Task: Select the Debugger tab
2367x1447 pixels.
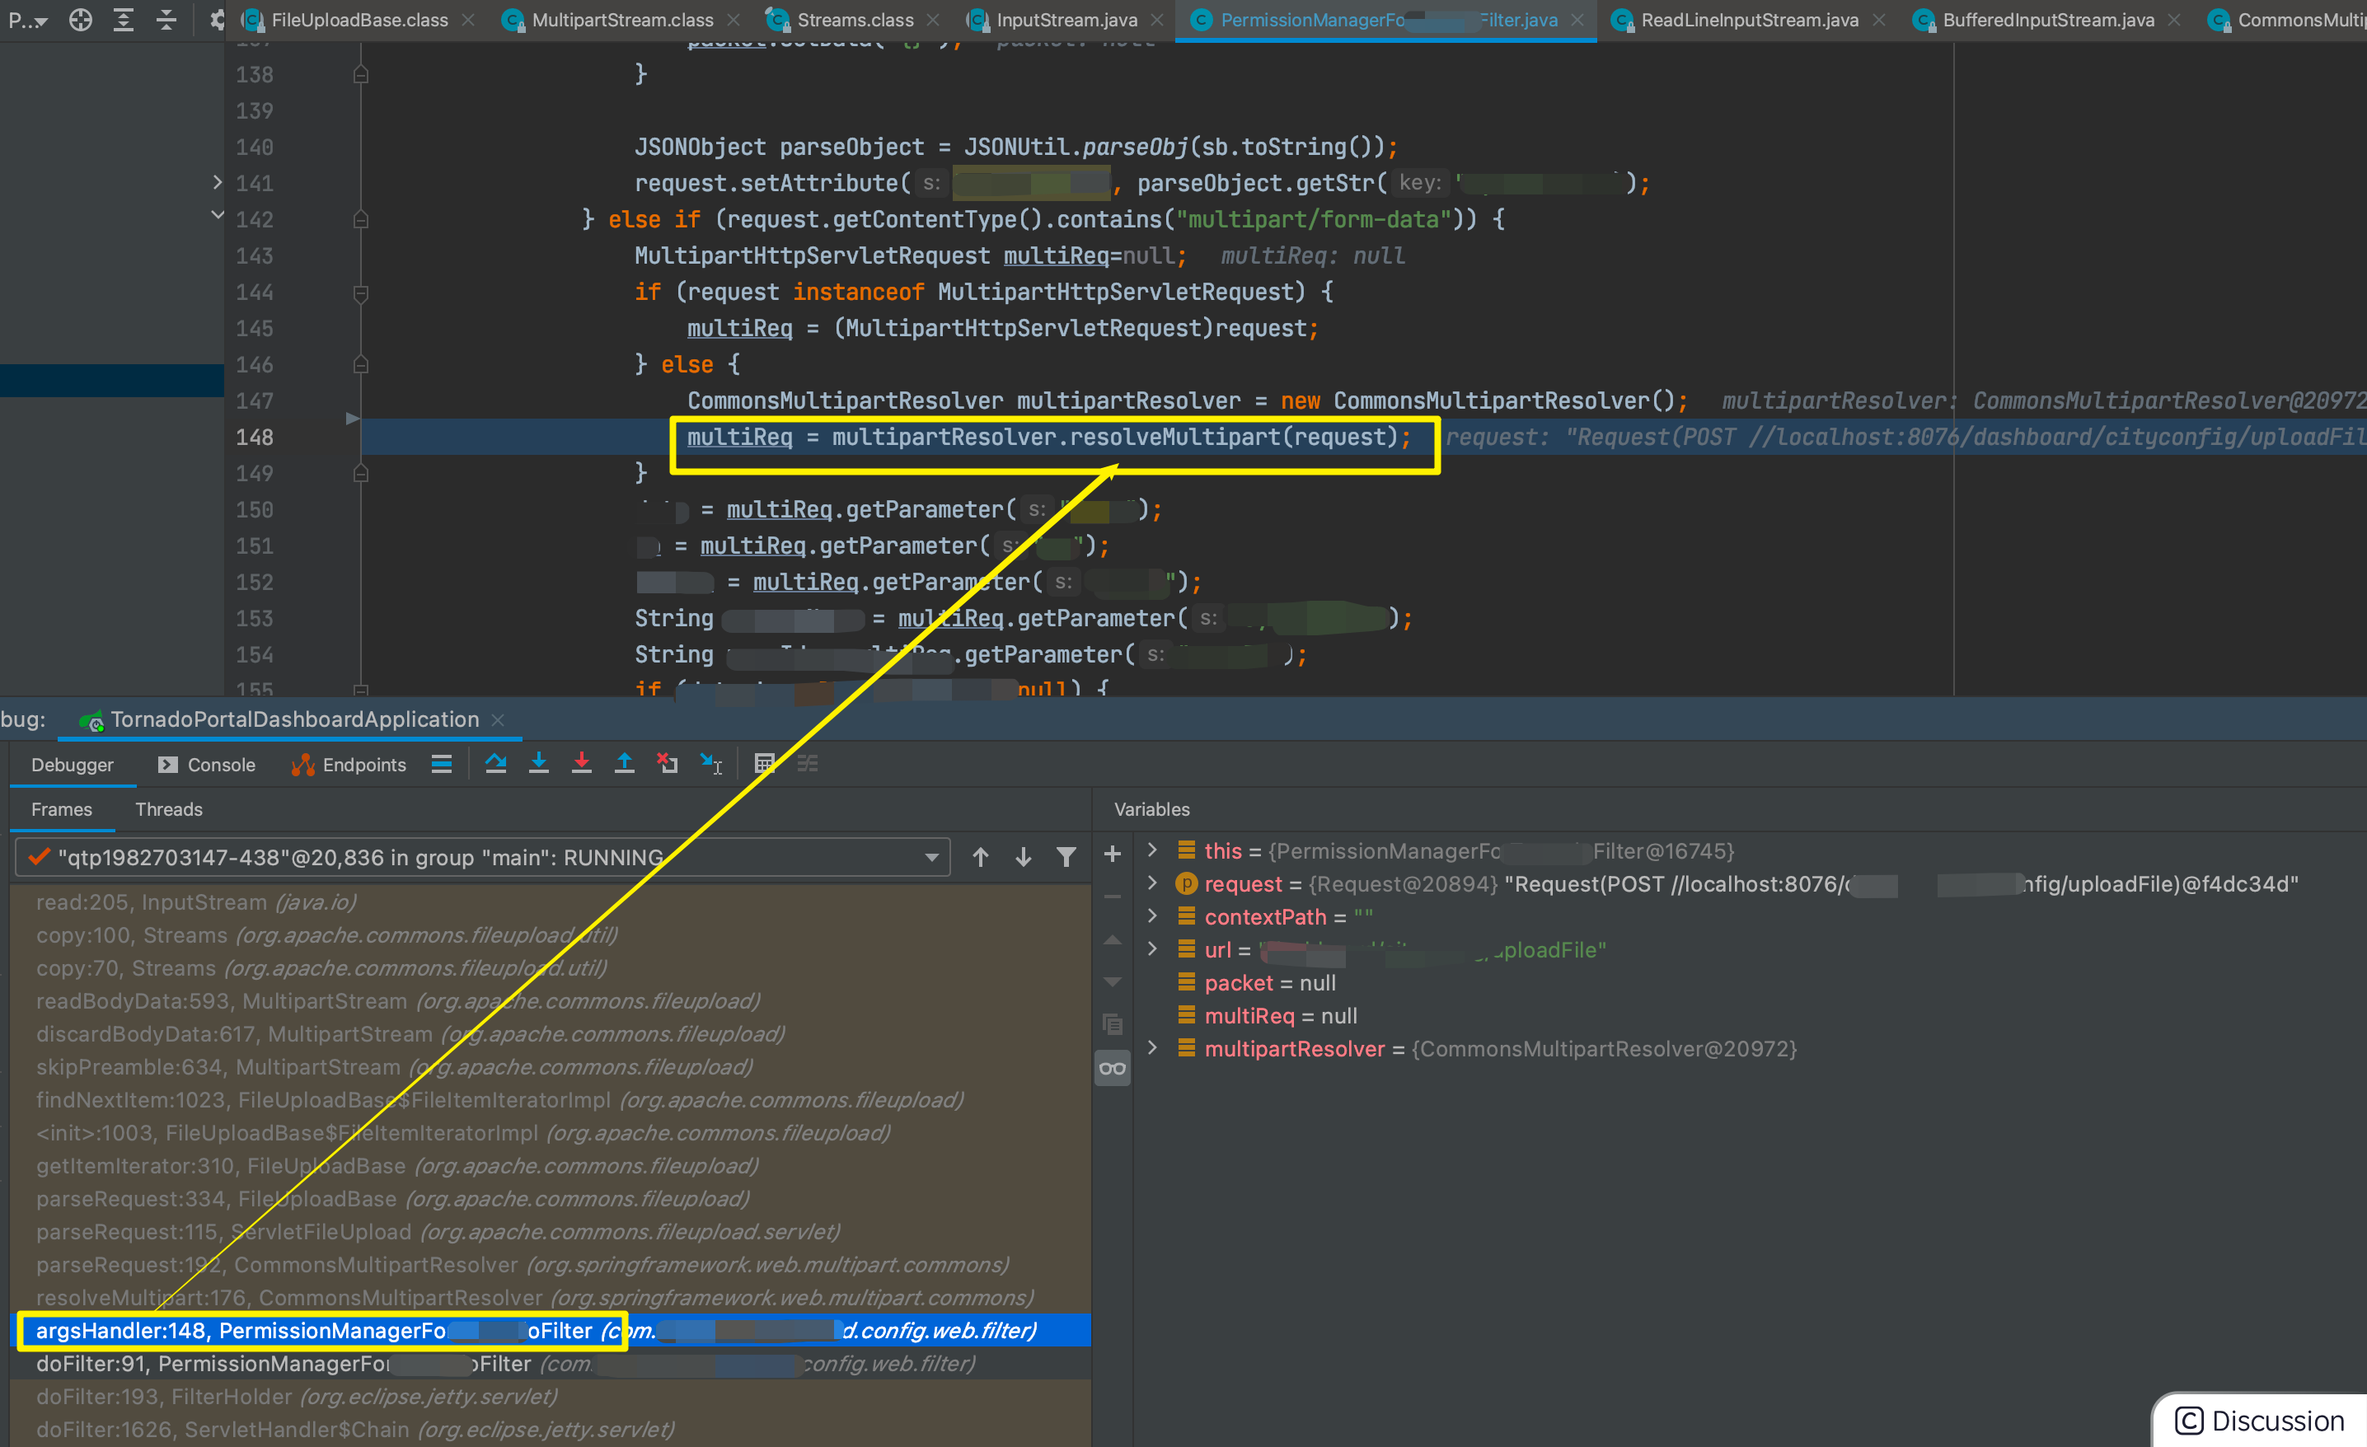Action: [72, 766]
